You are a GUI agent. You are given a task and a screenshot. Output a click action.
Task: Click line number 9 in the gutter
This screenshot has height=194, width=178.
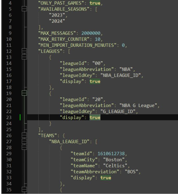pyautogui.click(x=10, y=33)
